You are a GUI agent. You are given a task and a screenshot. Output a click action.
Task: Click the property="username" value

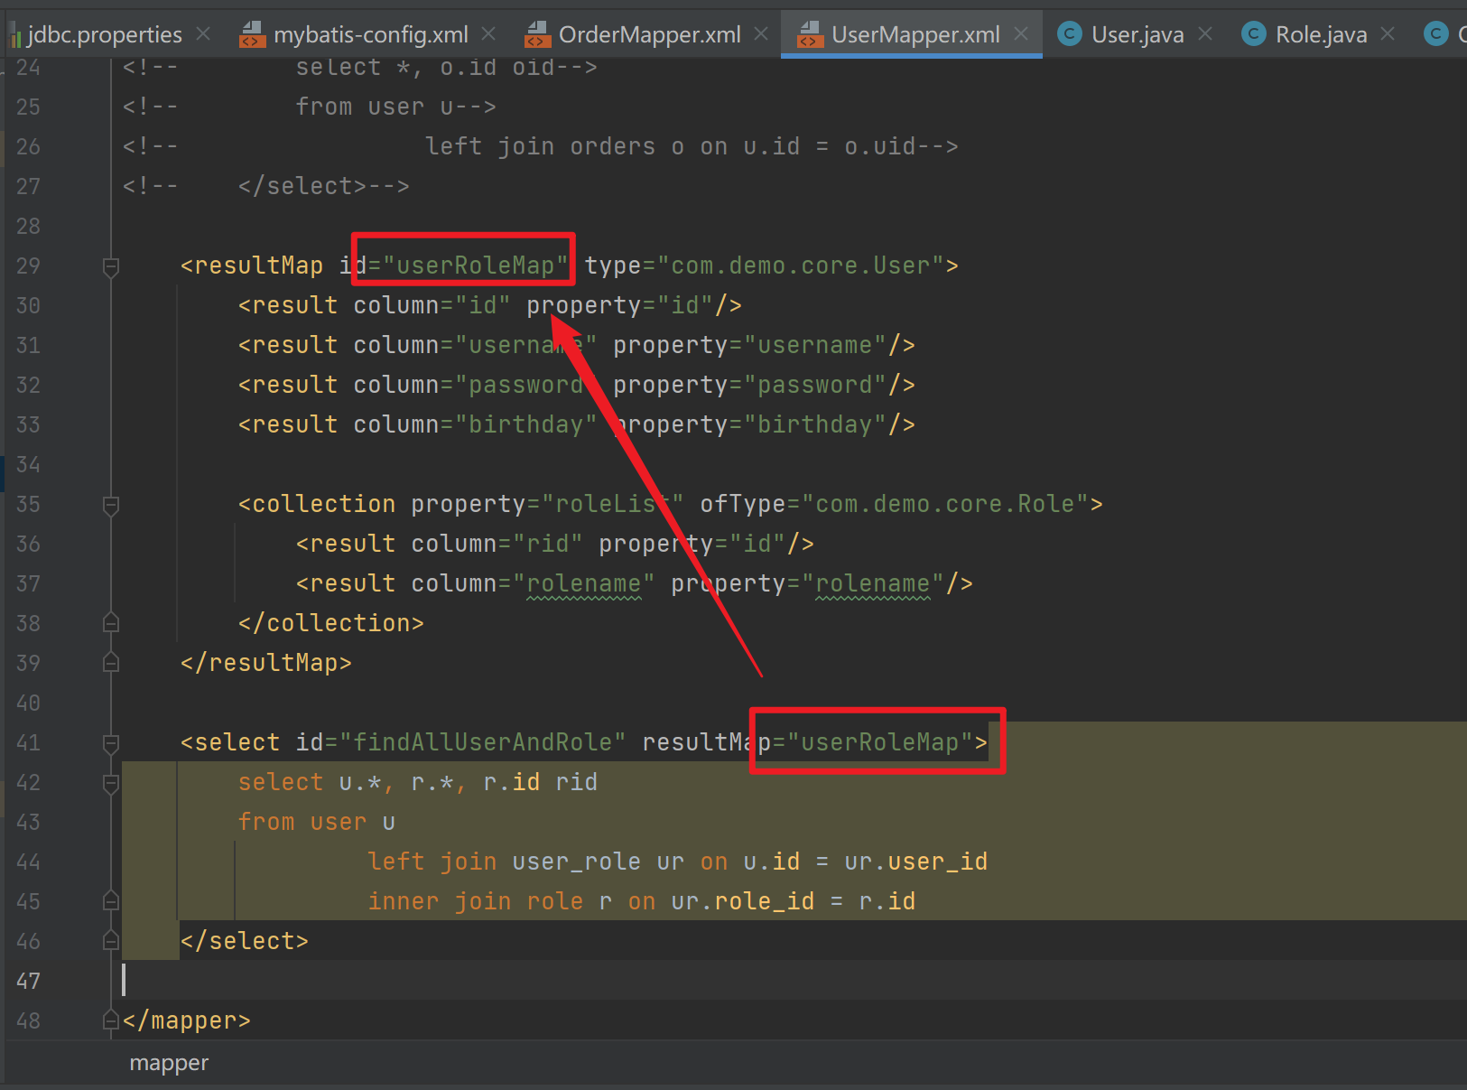(x=814, y=345)
